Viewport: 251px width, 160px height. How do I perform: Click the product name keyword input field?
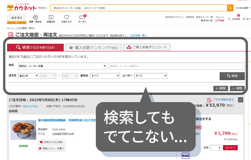pyautogui.click(x=176, y=66)
